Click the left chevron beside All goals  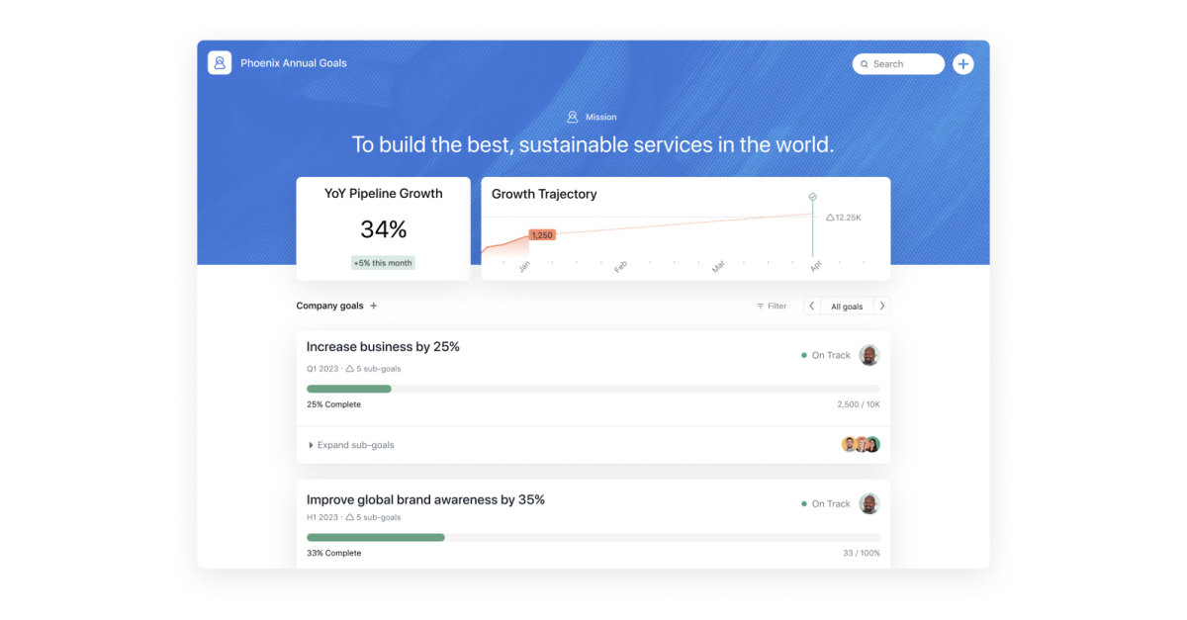[811, 306]
